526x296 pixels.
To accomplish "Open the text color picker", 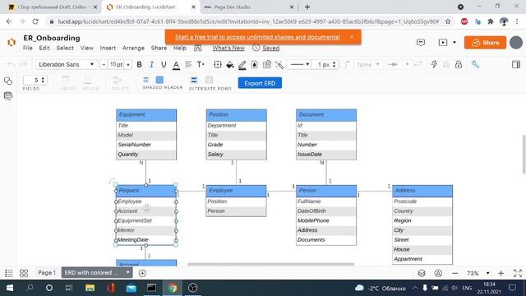I will pos(176,65).
